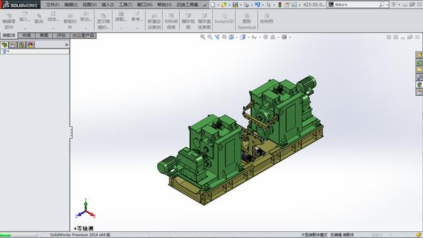Open dropdown under 参考 reference geometry
This screenshot has width=423, height=238.
click(x=137, y=28)
